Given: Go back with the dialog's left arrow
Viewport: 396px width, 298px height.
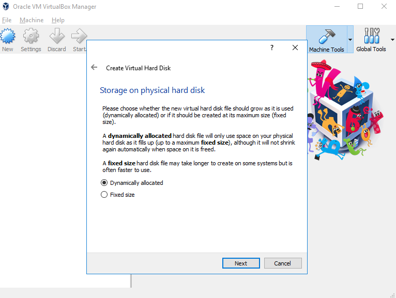Looking at the screenshot, I should pyautogui.click(x=94, y=67).
